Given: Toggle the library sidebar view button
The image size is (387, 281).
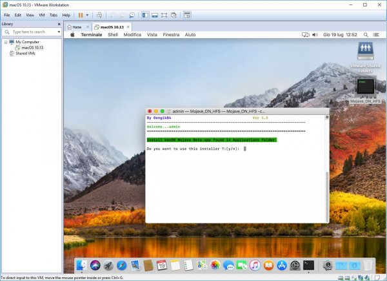Looking at the screenshot, I should tap(145, 15).
